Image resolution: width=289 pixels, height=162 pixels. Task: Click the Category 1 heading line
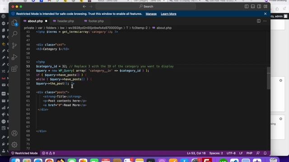(53, 49)
